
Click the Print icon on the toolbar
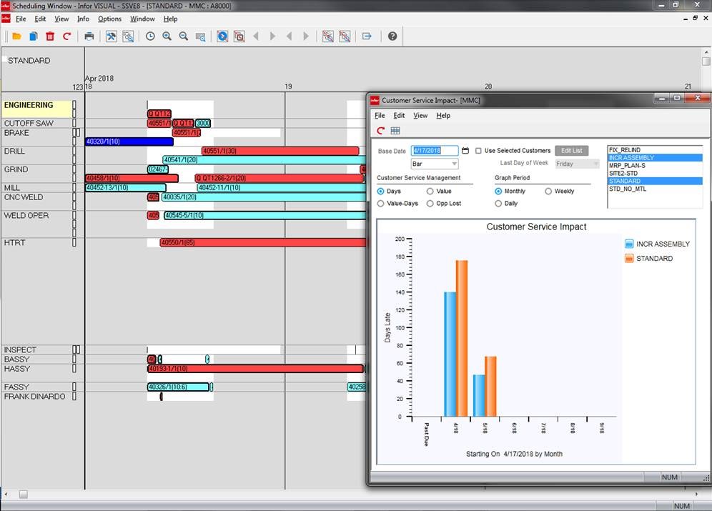88,36
